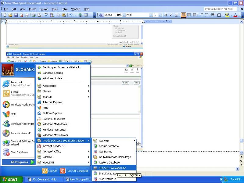Click the Bullets list icon
The image size is (244, 183).
tap(207, 15)
